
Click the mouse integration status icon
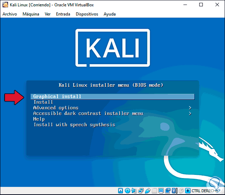pos(181,191)
